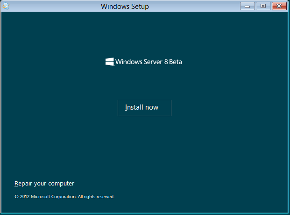Viewport: 290px width, 215px height.
Task: Minimize the Windows Setup window
Action: click(248, 6)
